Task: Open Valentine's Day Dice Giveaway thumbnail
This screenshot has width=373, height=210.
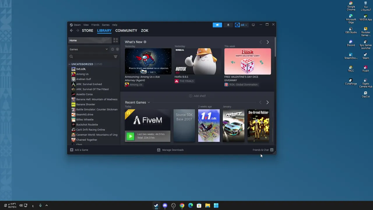Action: point(247,62)
